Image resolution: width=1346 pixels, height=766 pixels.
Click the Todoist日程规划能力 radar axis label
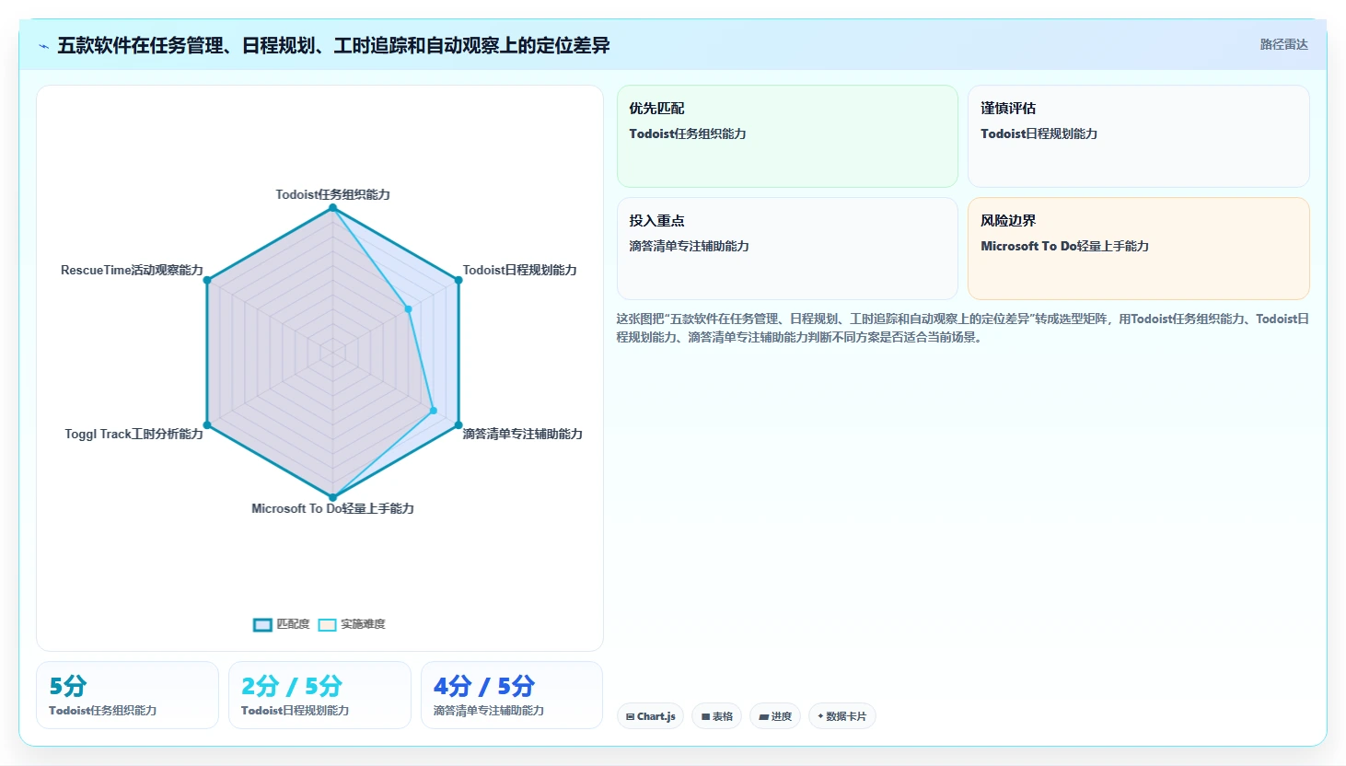[x=519, y=270]
